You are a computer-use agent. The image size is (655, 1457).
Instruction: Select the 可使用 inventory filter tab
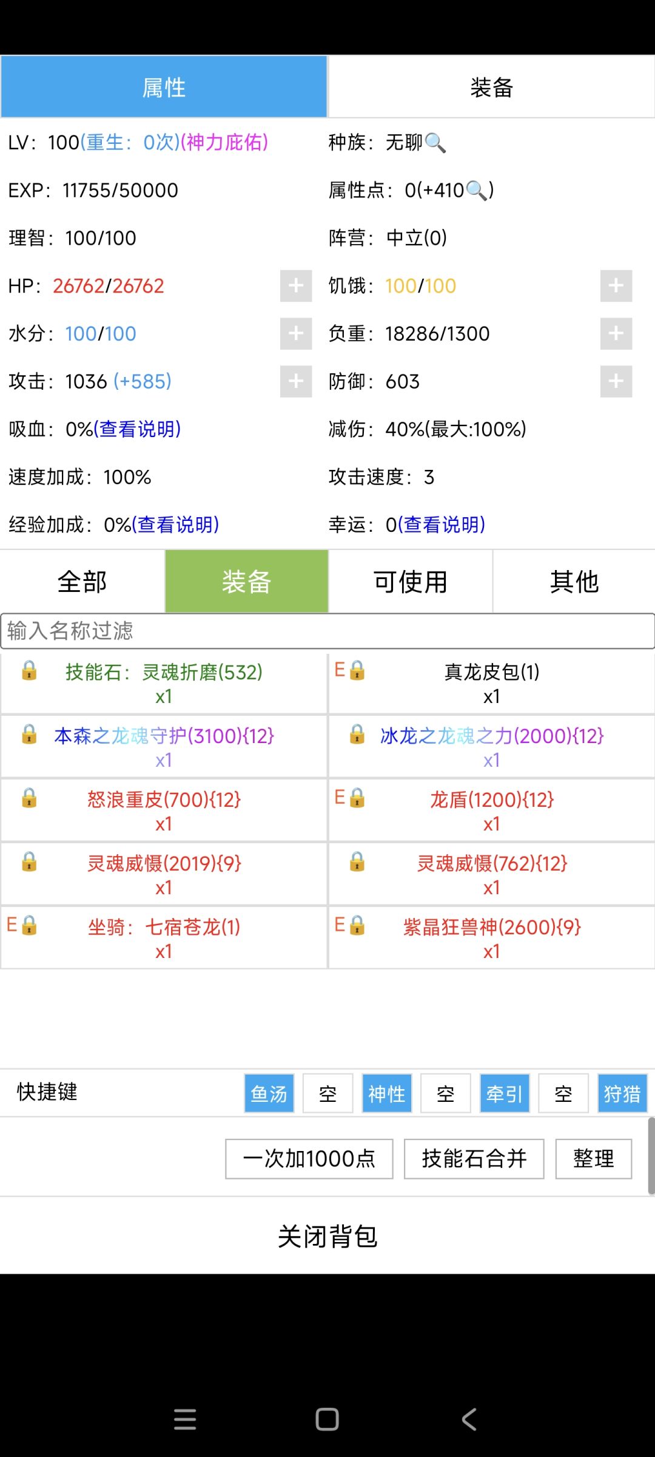point(411,582)
